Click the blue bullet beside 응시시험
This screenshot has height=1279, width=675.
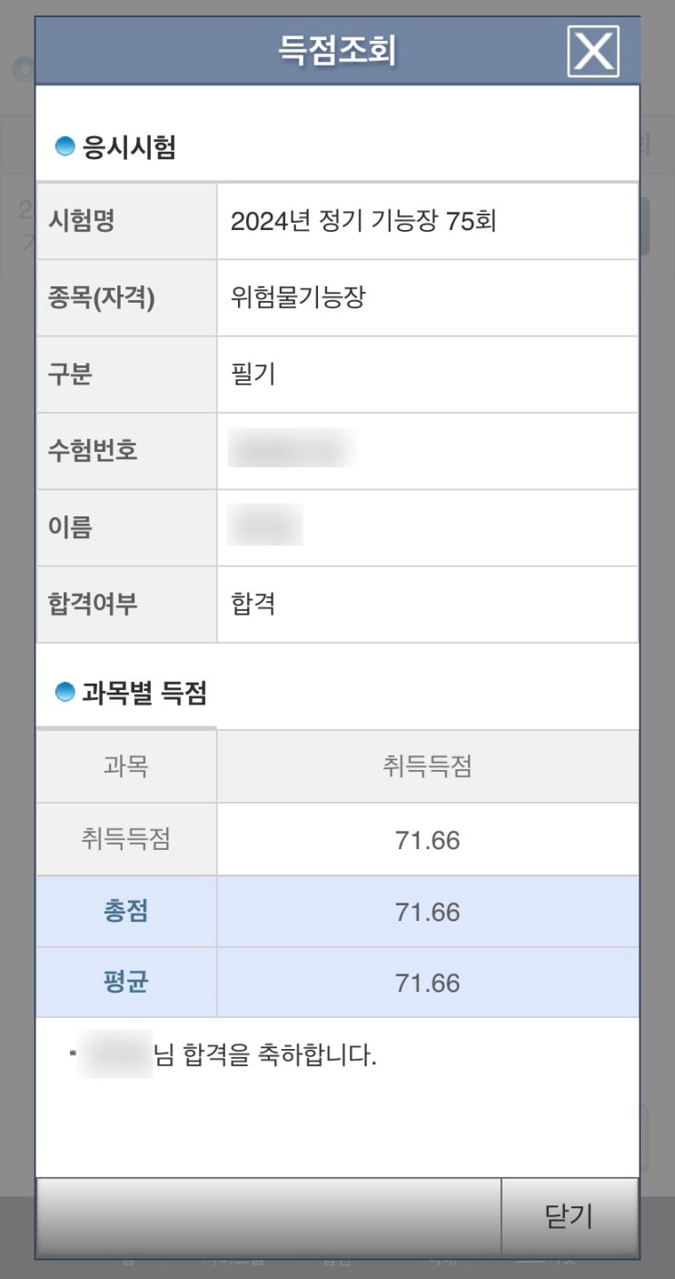[65, 146]
